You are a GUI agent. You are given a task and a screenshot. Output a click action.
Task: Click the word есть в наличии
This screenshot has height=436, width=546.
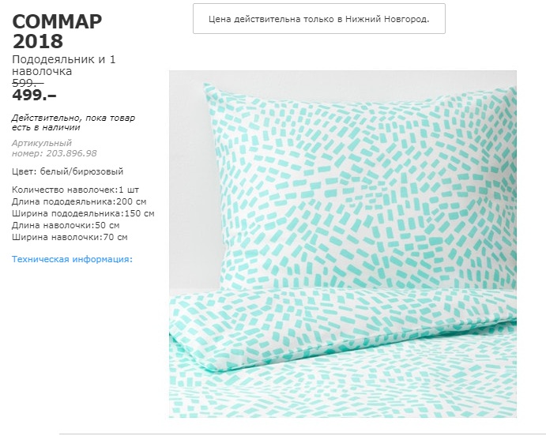(x=46, y=128)
